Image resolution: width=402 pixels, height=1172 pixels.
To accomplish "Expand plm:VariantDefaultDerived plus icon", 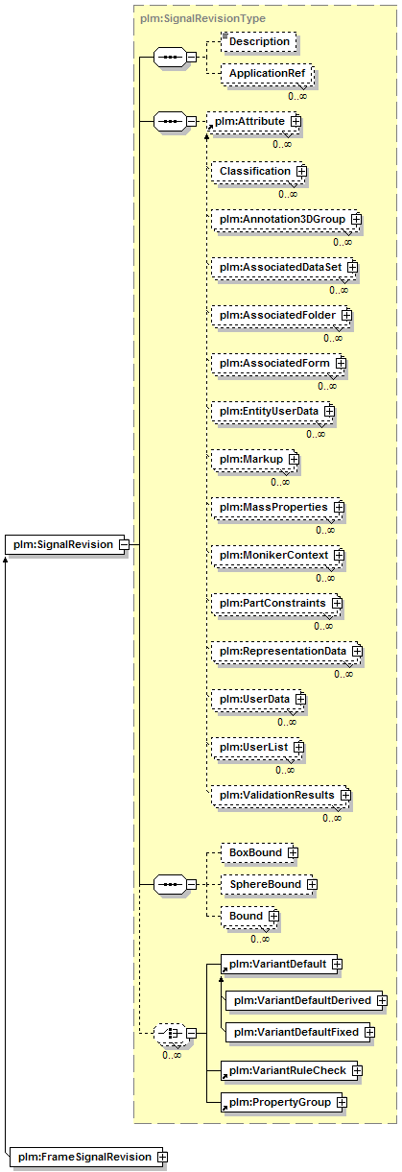I will point(382,1000).
